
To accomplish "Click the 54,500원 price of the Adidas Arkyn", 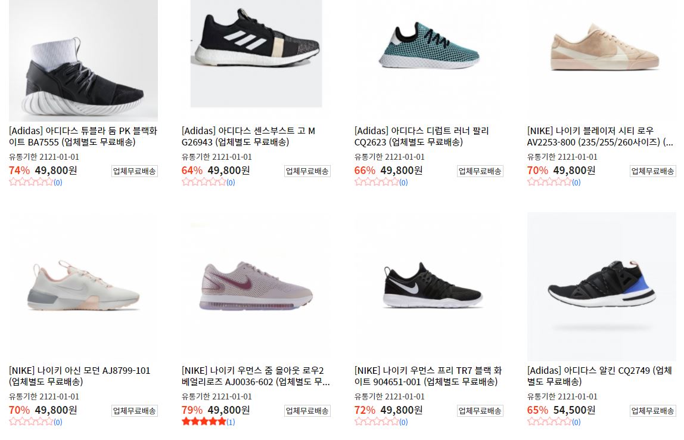I will coord(574,410).
